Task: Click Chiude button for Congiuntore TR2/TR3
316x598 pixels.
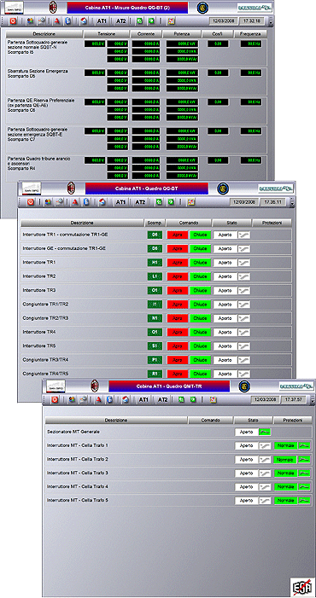Action: click(201, 318)
